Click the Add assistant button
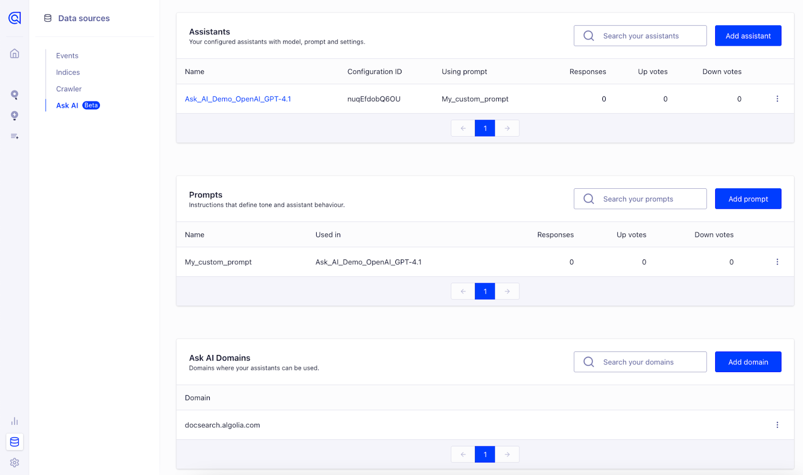The height and width of the screenshot is (475, 803). [x=748, y=36]
